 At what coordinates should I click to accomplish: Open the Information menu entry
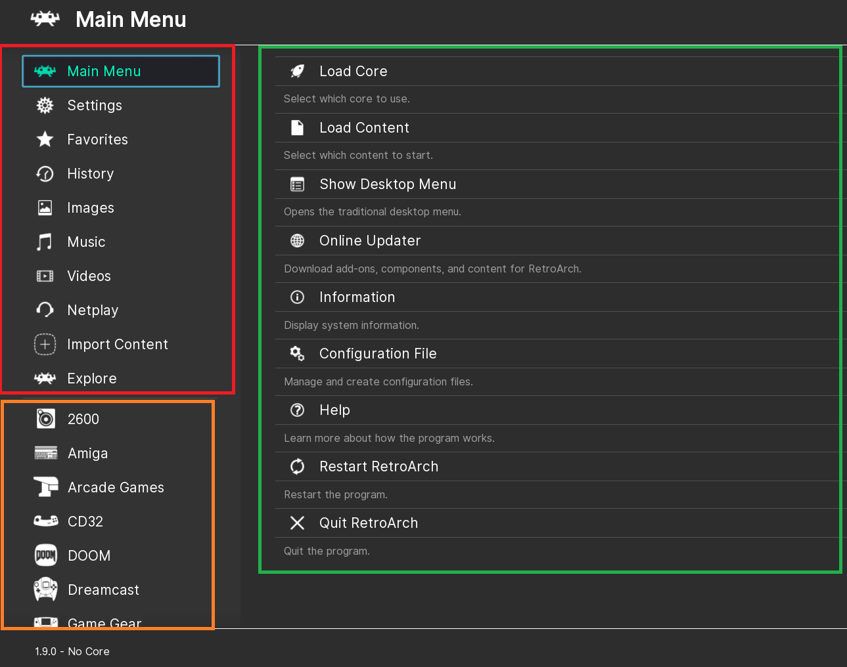[x=561, y=297]
